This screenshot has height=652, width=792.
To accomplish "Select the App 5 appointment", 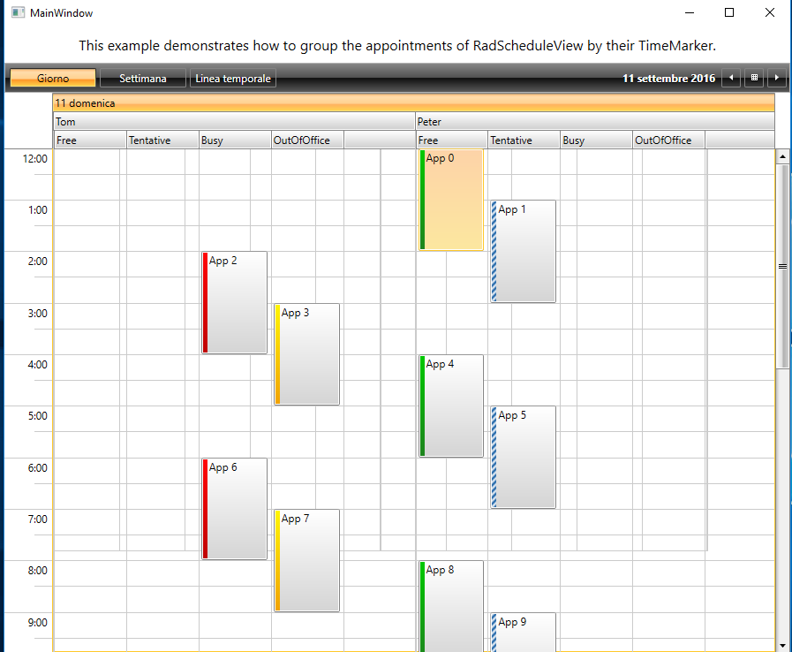I will [524, 457].
